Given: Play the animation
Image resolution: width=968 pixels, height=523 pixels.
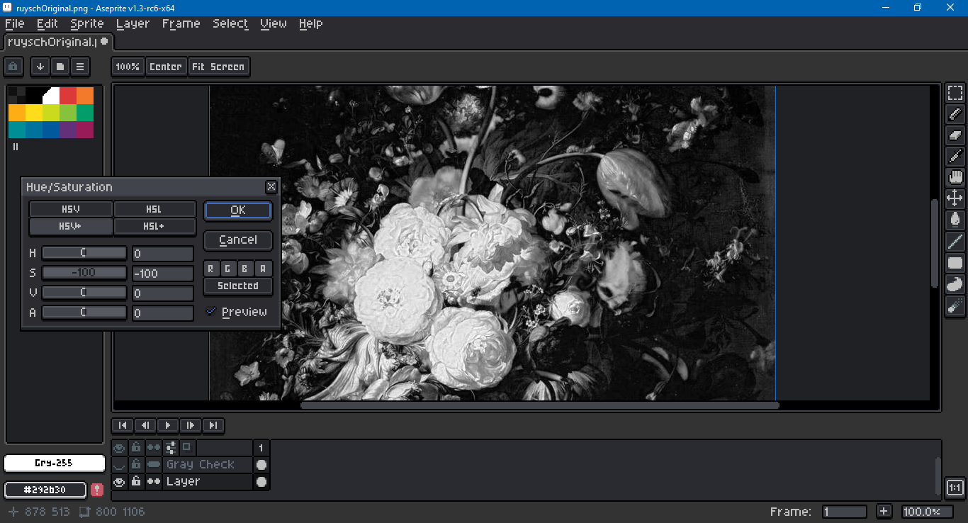Looking at the screenshot, I should pos(168,425).
